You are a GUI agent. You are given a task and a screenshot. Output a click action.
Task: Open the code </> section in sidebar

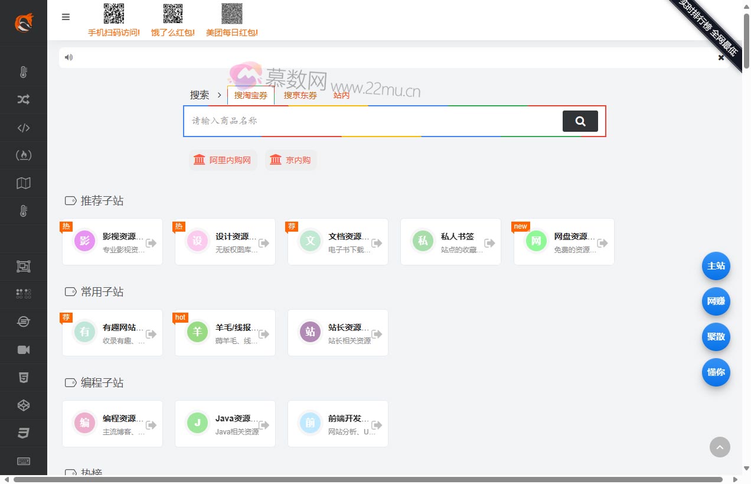coord(24,128)
